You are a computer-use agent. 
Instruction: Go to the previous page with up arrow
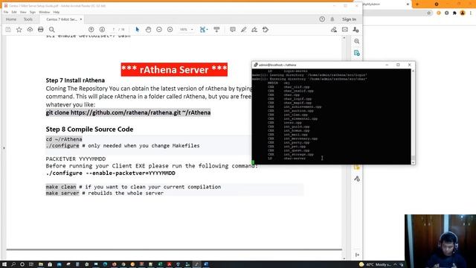pyautogui.click(x=91, y=30)
